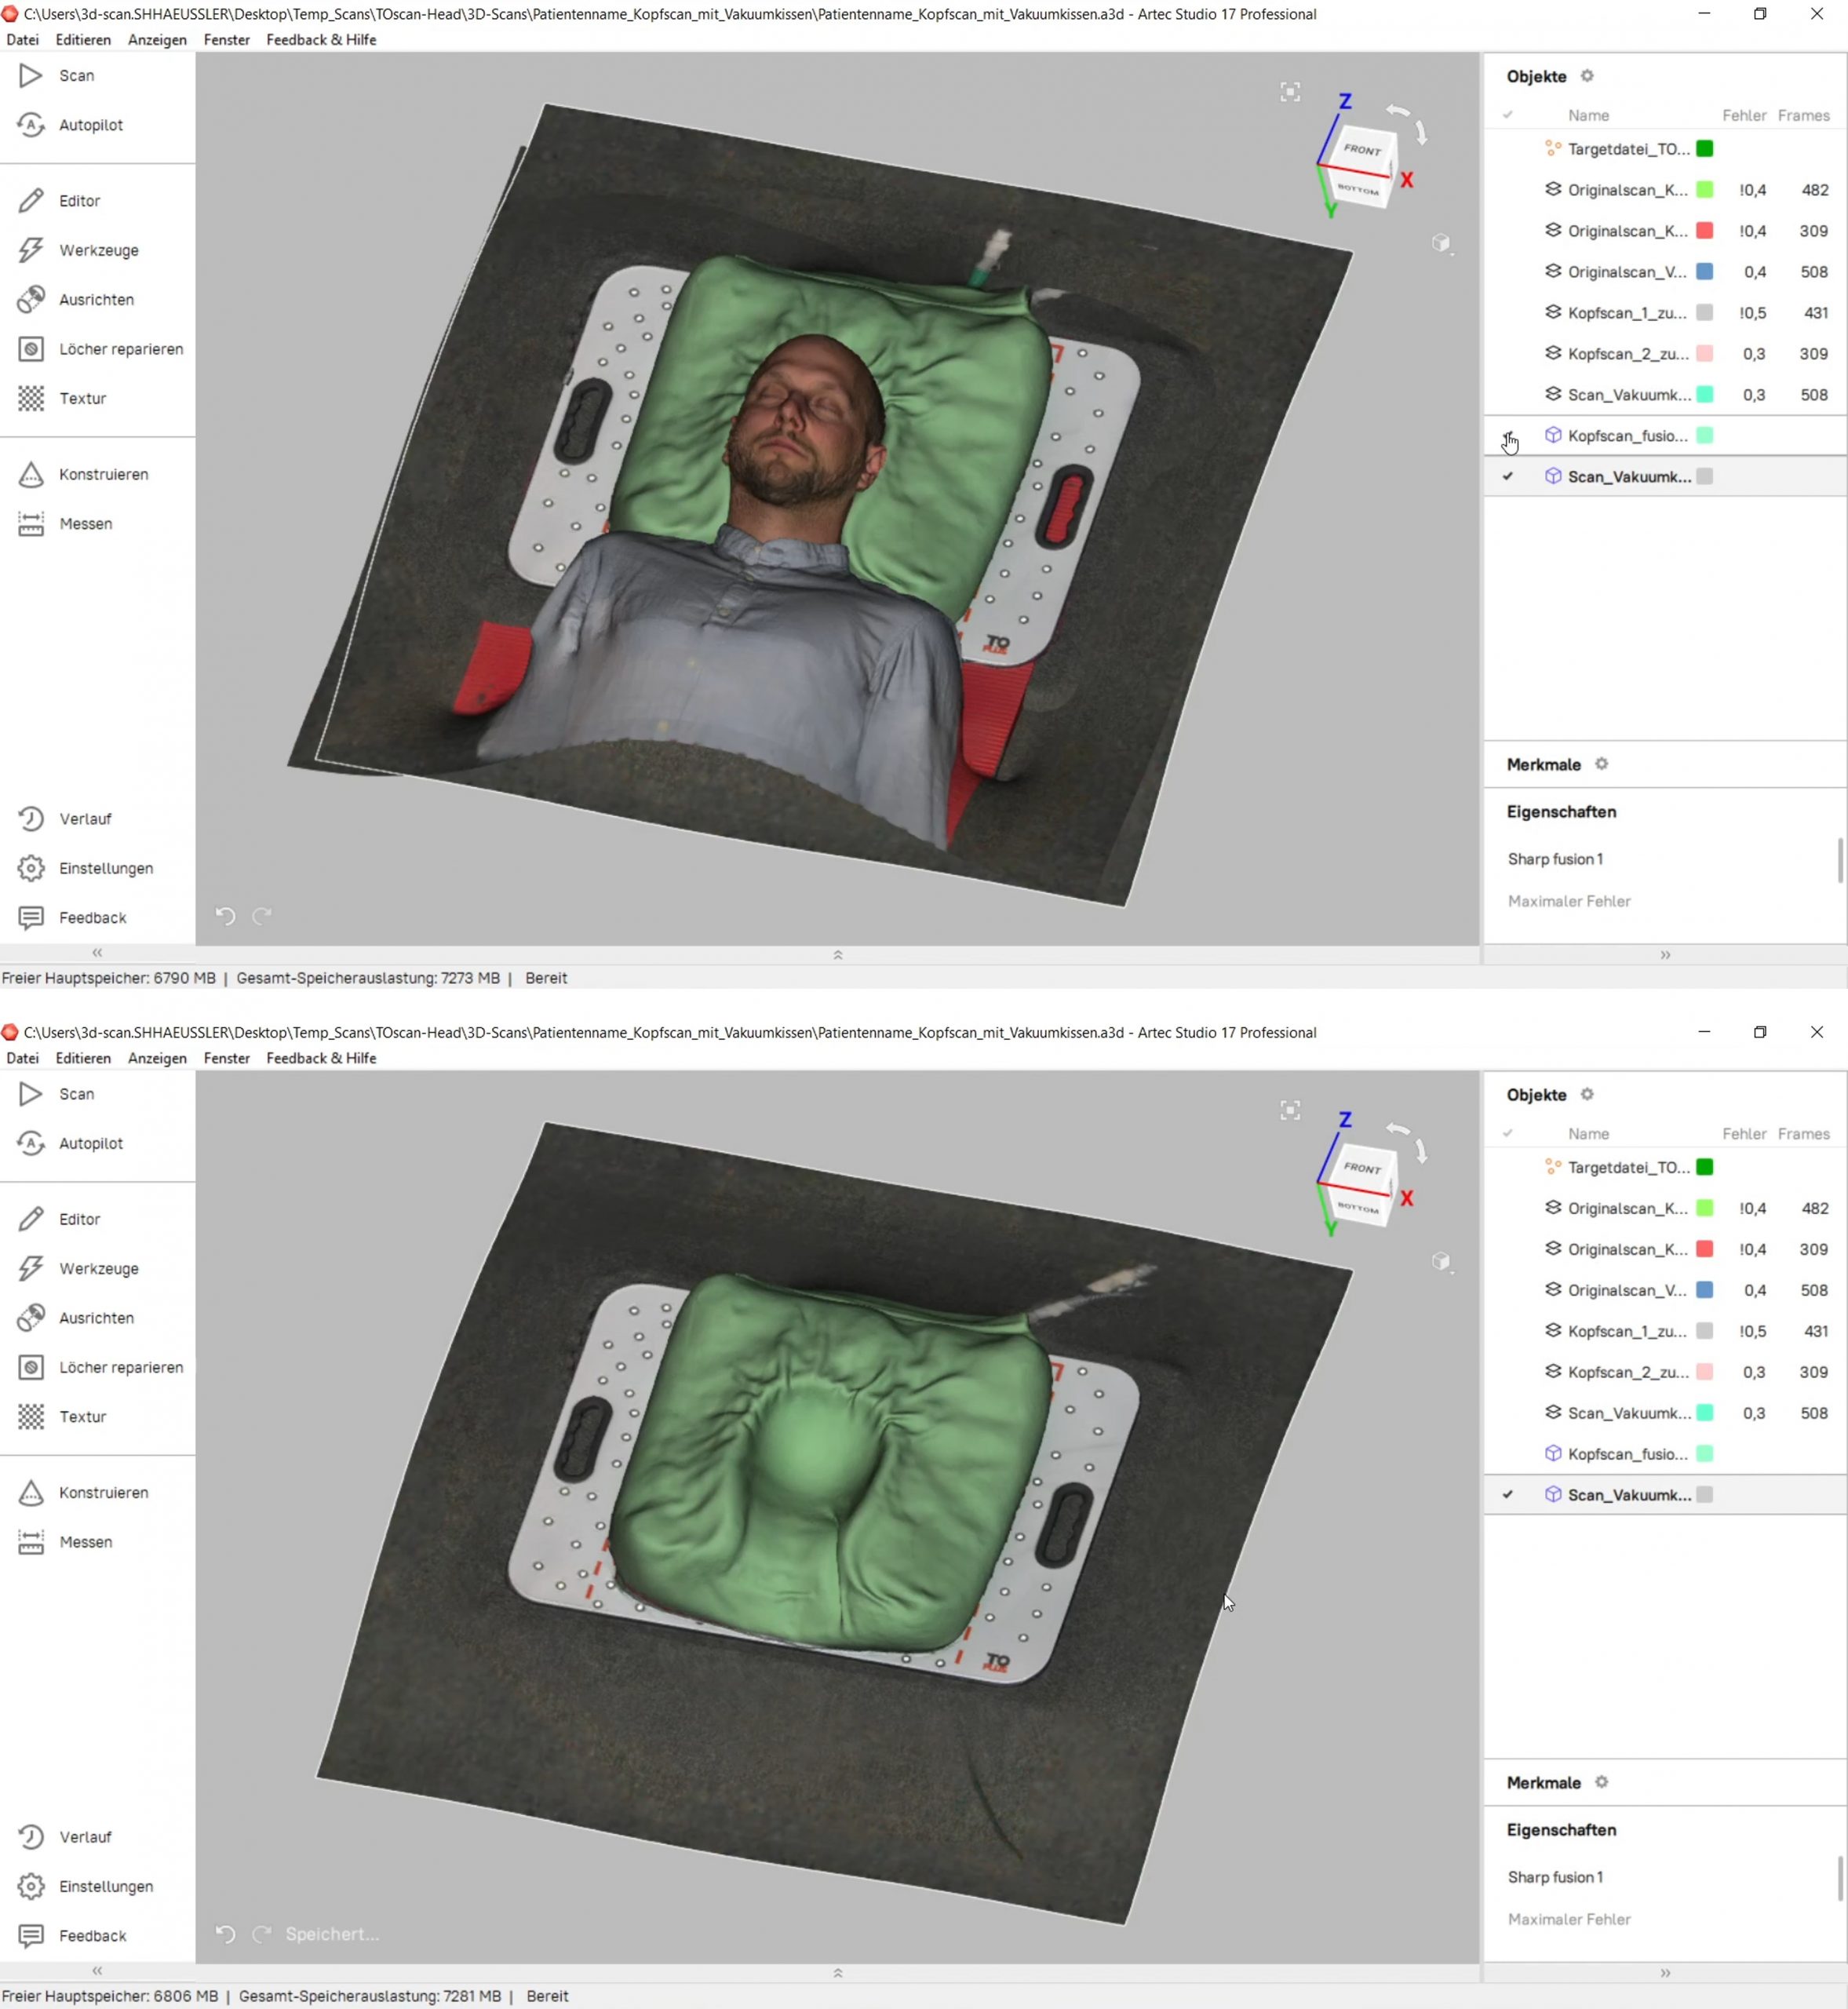
Task: Expand bottom panel chevron in patient-head window
Action: point(838,955)
